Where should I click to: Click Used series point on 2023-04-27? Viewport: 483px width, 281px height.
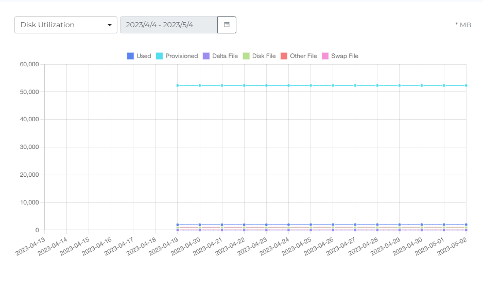tap(355, 224)
